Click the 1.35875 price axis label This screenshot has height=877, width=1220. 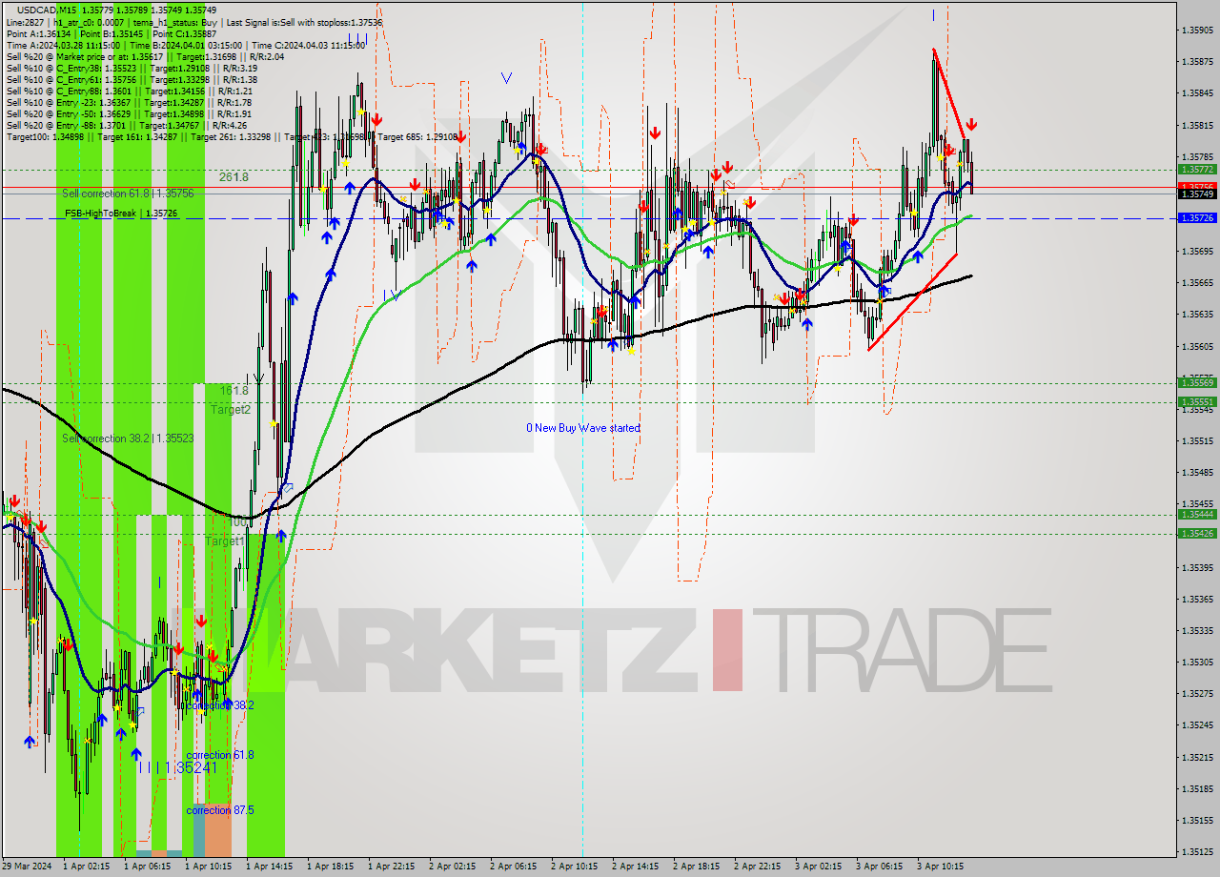click(1197, 62)
